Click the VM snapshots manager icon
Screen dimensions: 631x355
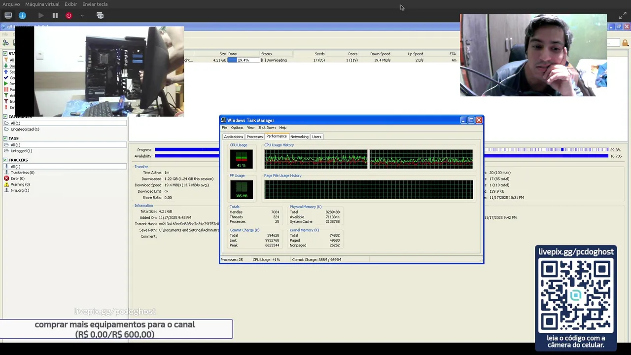click(x=100, y=15)
